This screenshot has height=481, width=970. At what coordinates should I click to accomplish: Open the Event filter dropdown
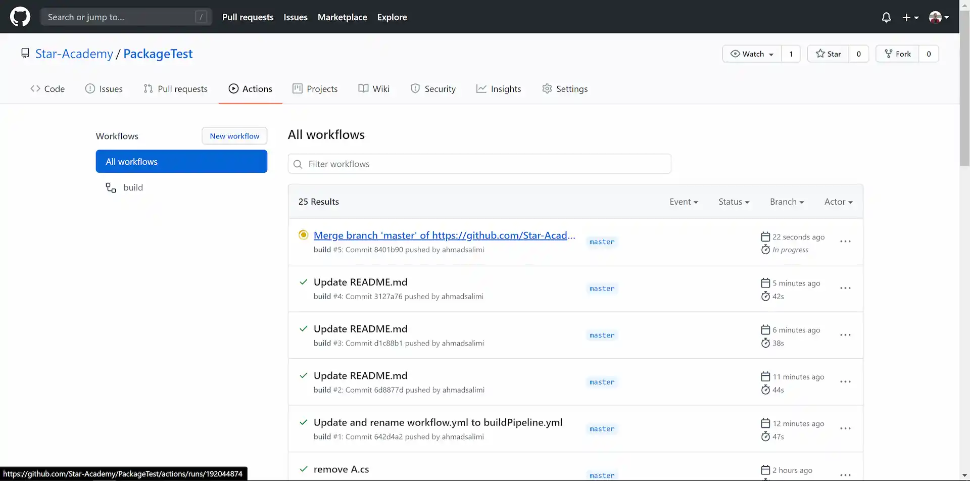(684, 202)
